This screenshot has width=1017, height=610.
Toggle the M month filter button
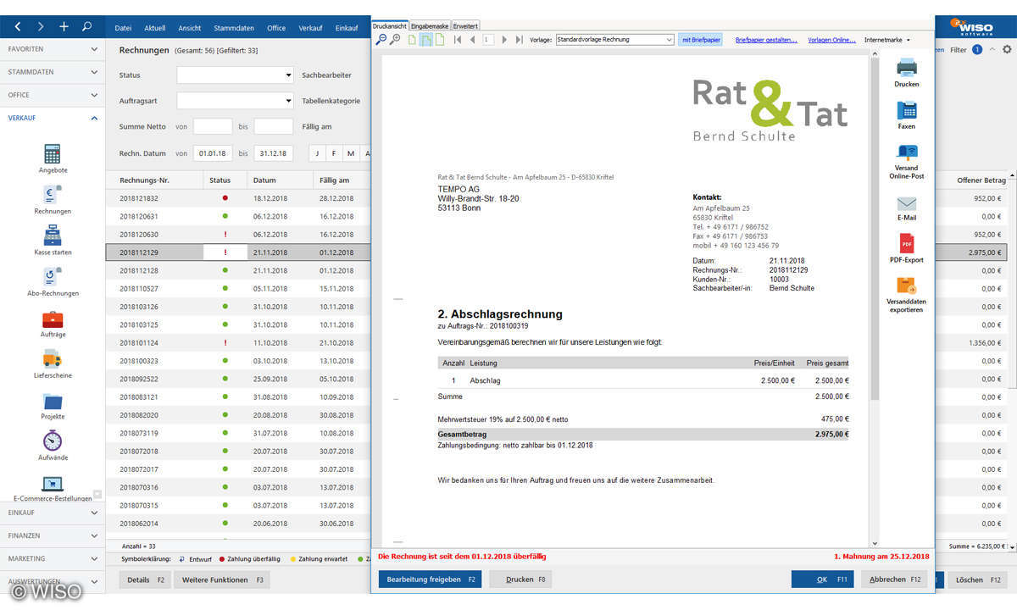click(351, 153)
